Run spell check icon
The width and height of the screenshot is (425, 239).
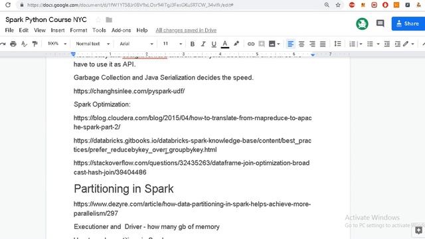click(x=24, y=44)
